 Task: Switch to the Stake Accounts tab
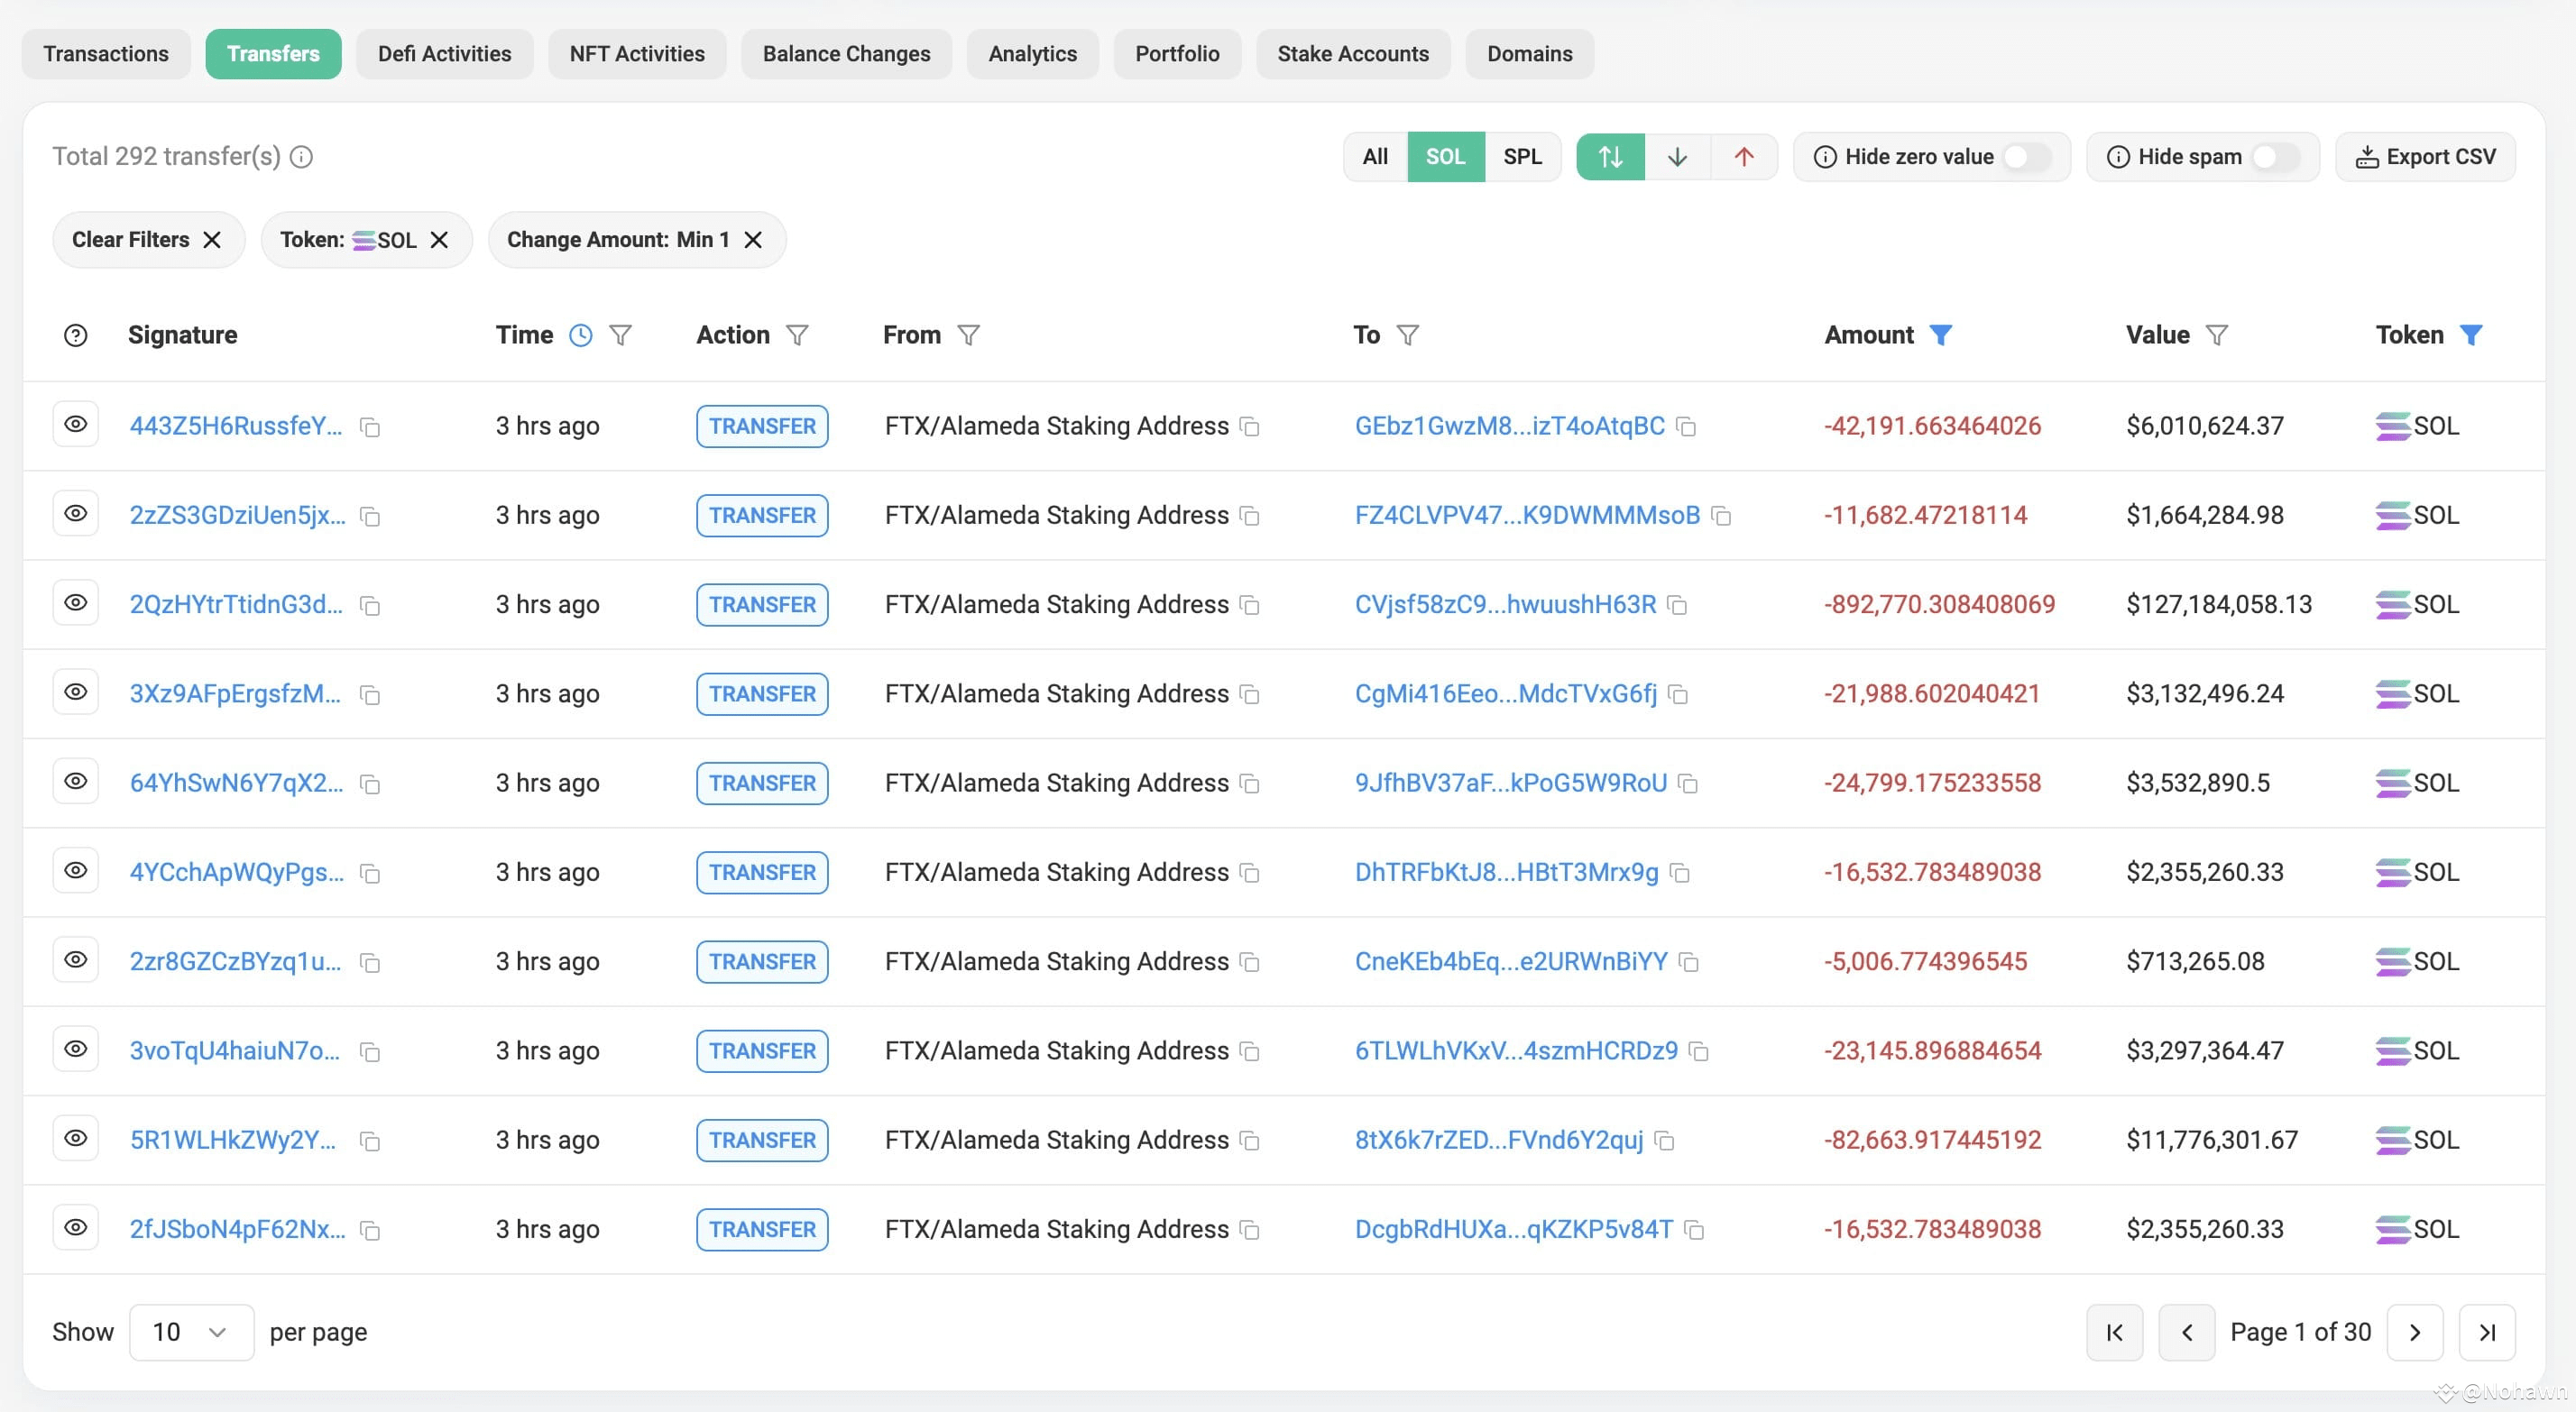[x=1352, y=54]
